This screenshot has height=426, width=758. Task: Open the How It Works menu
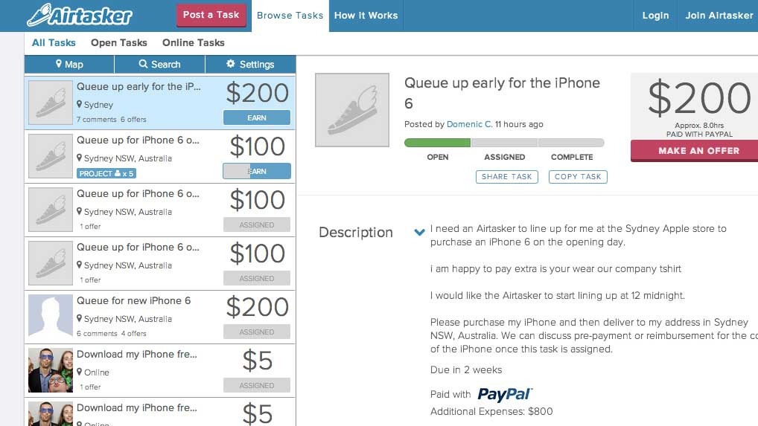[366, 16]
